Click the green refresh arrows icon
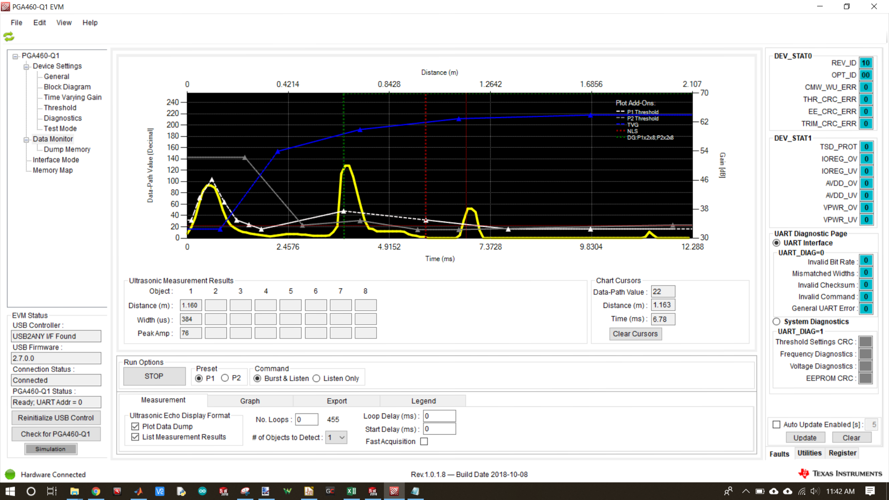The height and width of the screenshot is (500, 889). click(x=9, y=37)
